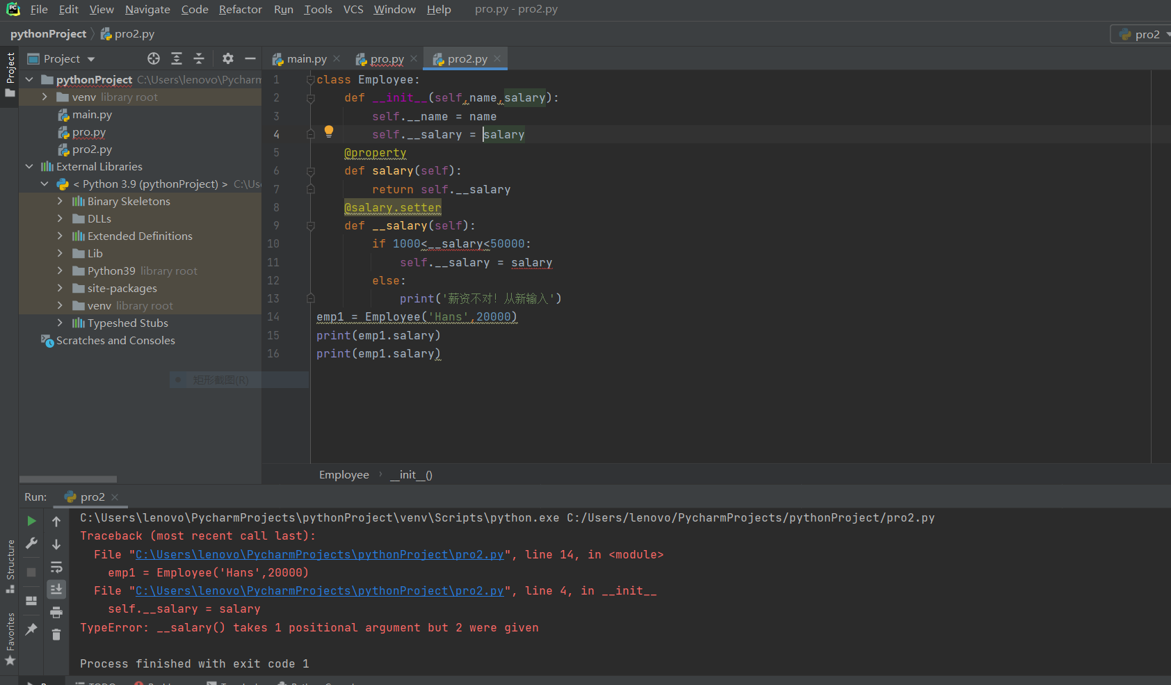The image size is (1171, 685).
Task: Click the Employee breadcrumb below editor
Action: tap(344, 474)
